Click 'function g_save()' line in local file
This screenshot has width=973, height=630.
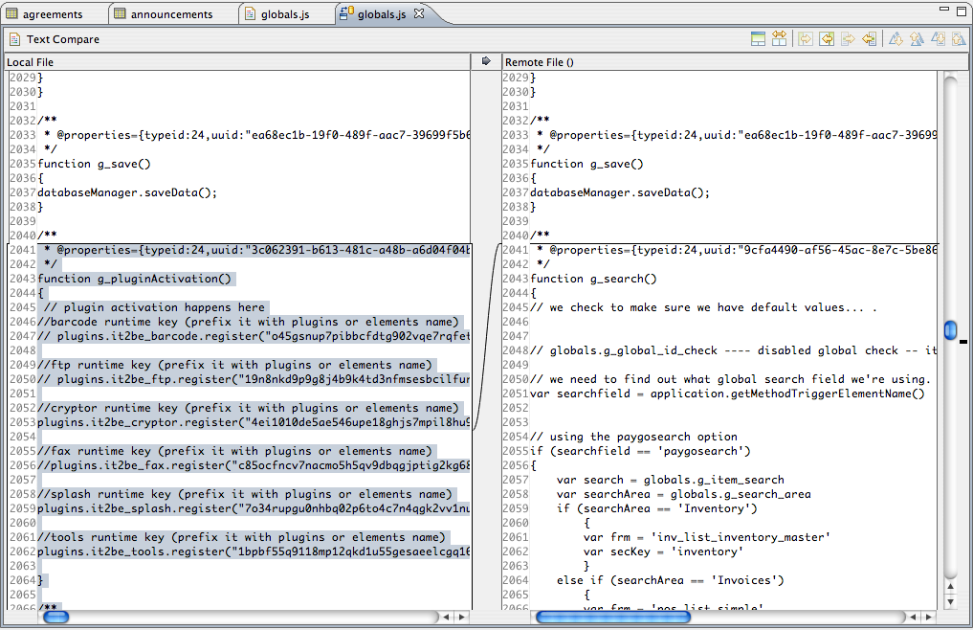pyautogui.click(x=94, y=164)
